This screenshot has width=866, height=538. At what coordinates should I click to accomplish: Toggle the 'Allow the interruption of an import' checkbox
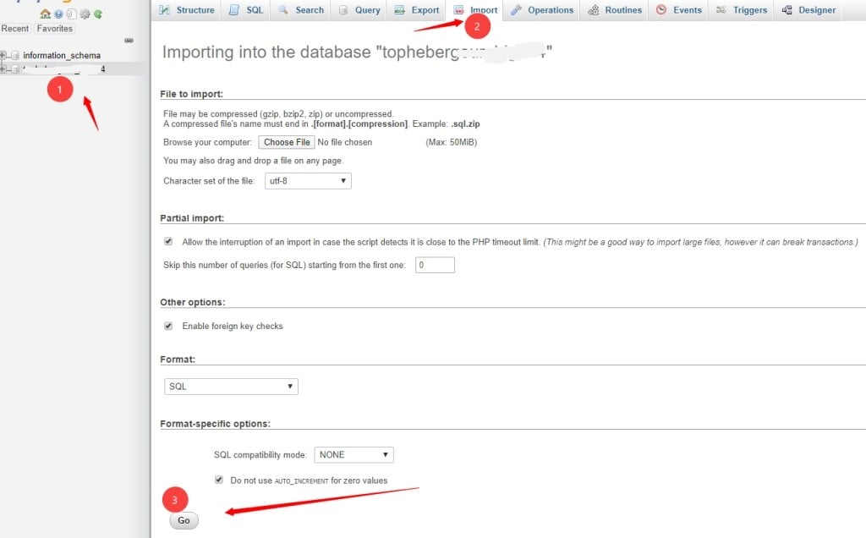[x=168, y=241]
